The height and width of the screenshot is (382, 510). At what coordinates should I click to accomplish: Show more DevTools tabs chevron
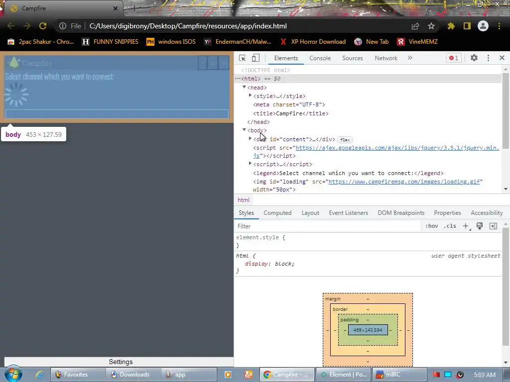[410, 58]
